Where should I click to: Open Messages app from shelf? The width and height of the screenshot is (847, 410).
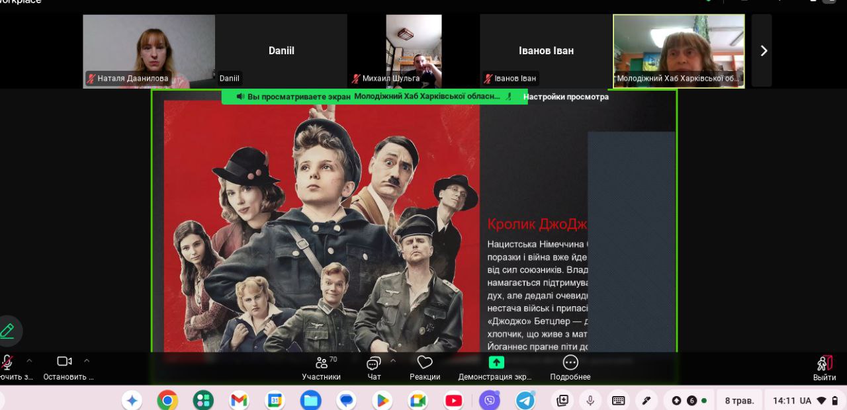346,400
